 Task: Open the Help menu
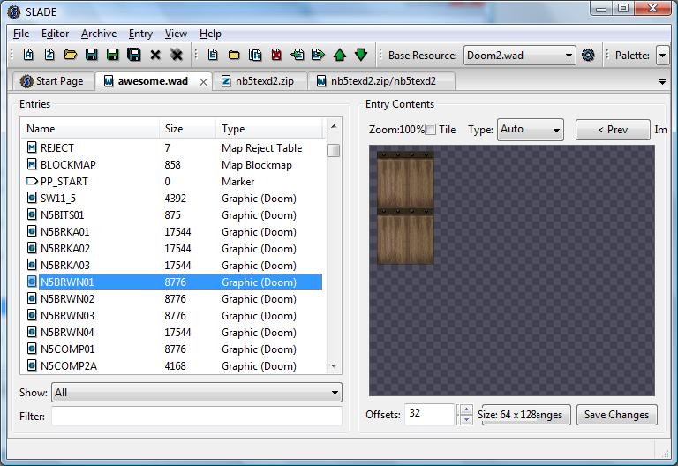tap(210, 34)
